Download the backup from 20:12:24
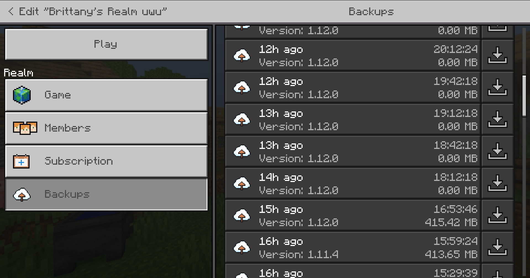 [x=497, y=55]
